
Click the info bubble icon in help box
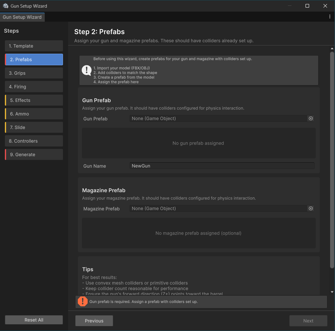coord(87,70)
